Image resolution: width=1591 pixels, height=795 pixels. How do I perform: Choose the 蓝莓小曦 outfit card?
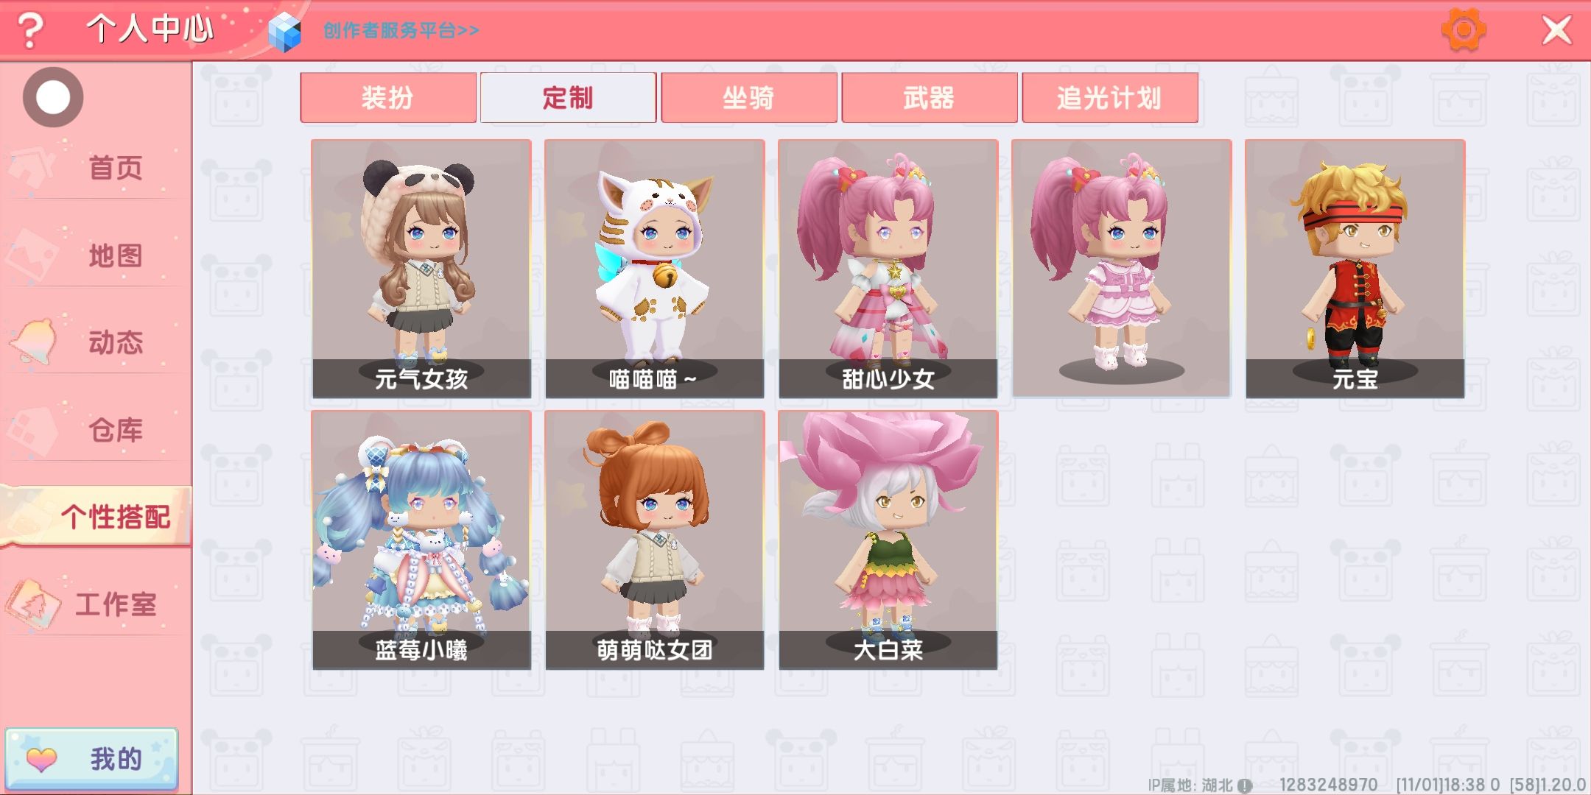coord(421,540)
